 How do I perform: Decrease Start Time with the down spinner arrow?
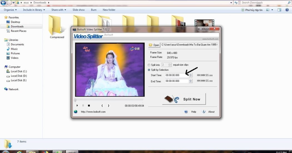190,76
